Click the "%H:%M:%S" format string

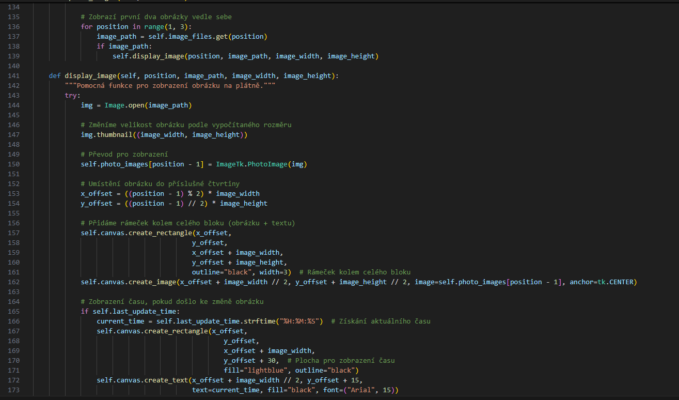click(301, 321)
